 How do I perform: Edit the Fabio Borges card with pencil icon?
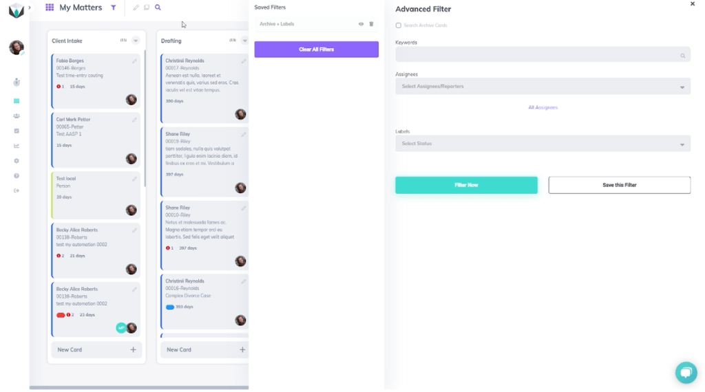click(x=134, y=61)
